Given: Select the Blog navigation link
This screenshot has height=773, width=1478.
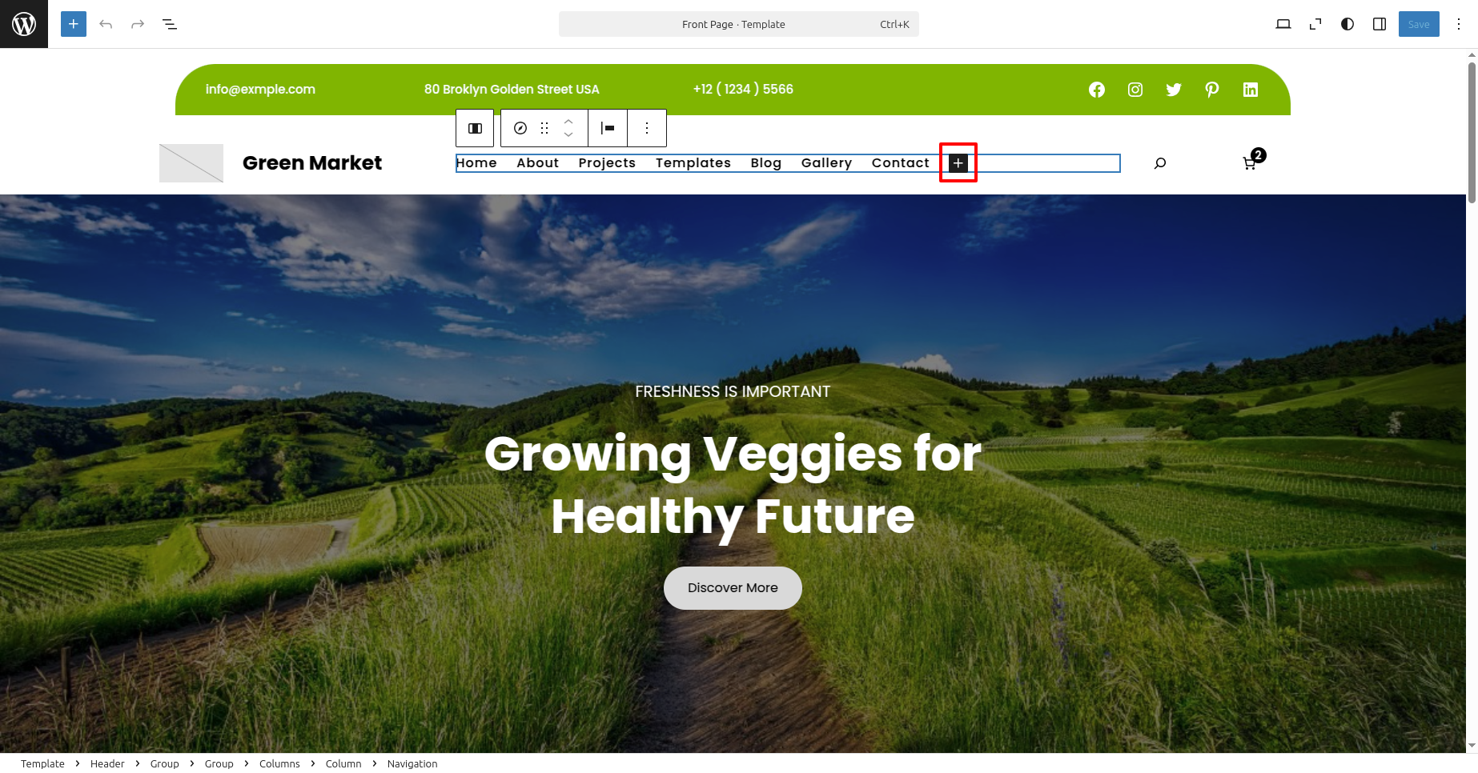Looking at the screenshot, I should pyautogui.click(x=766, y=163).
